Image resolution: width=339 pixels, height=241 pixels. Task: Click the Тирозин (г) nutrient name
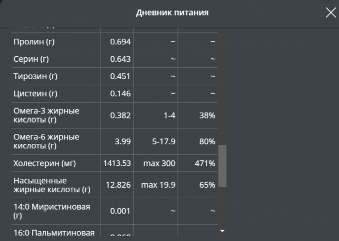point(35,76)
